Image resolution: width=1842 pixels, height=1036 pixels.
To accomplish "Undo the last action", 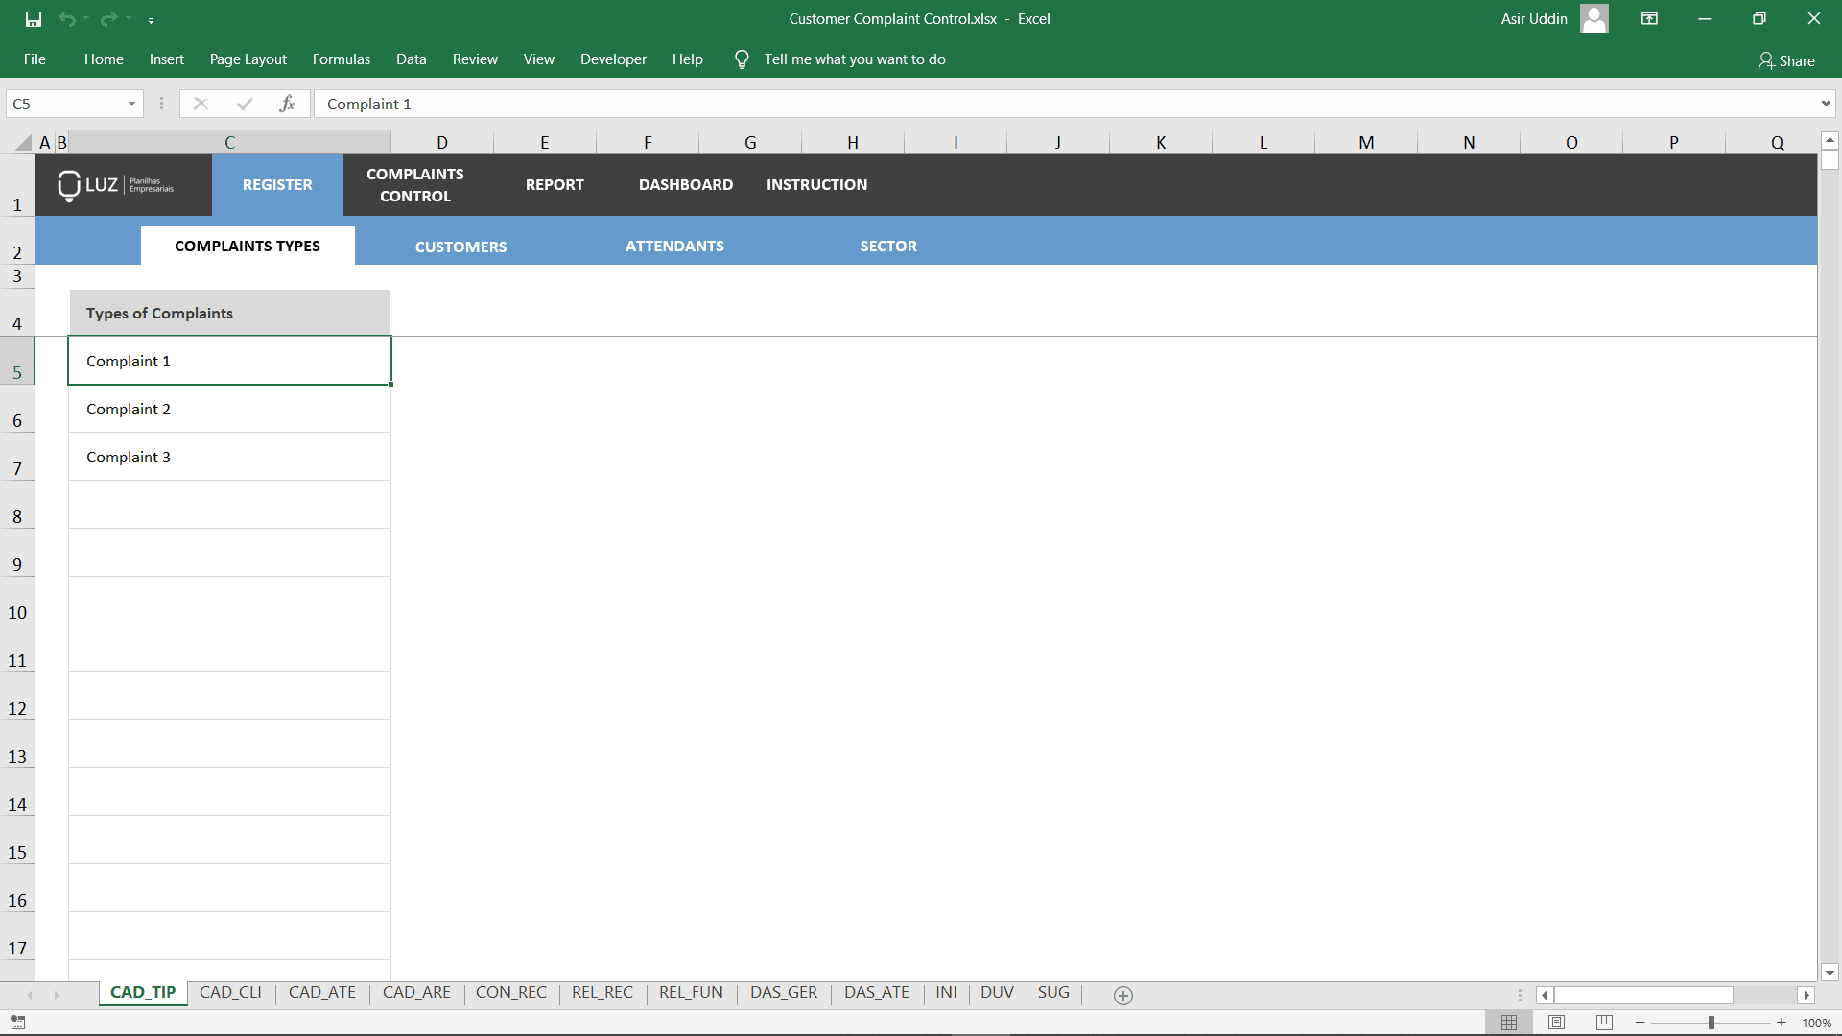I will click(67, 19).
